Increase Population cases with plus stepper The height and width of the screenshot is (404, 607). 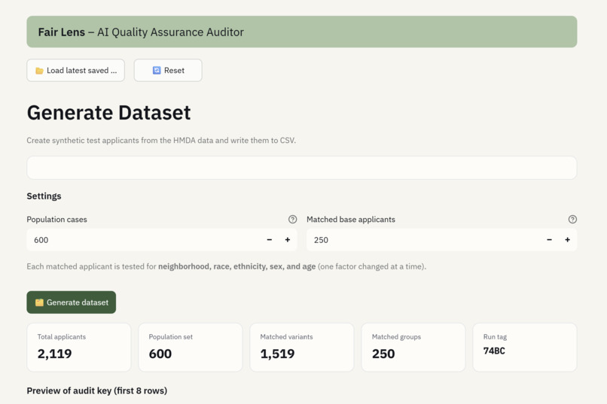(x=288, y=240)
